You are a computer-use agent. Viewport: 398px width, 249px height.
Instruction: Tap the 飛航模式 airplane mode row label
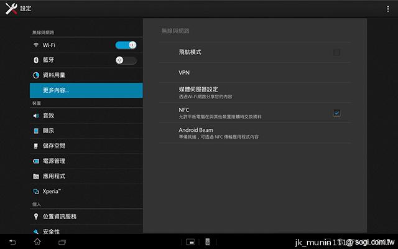click(x=190, y=52)
